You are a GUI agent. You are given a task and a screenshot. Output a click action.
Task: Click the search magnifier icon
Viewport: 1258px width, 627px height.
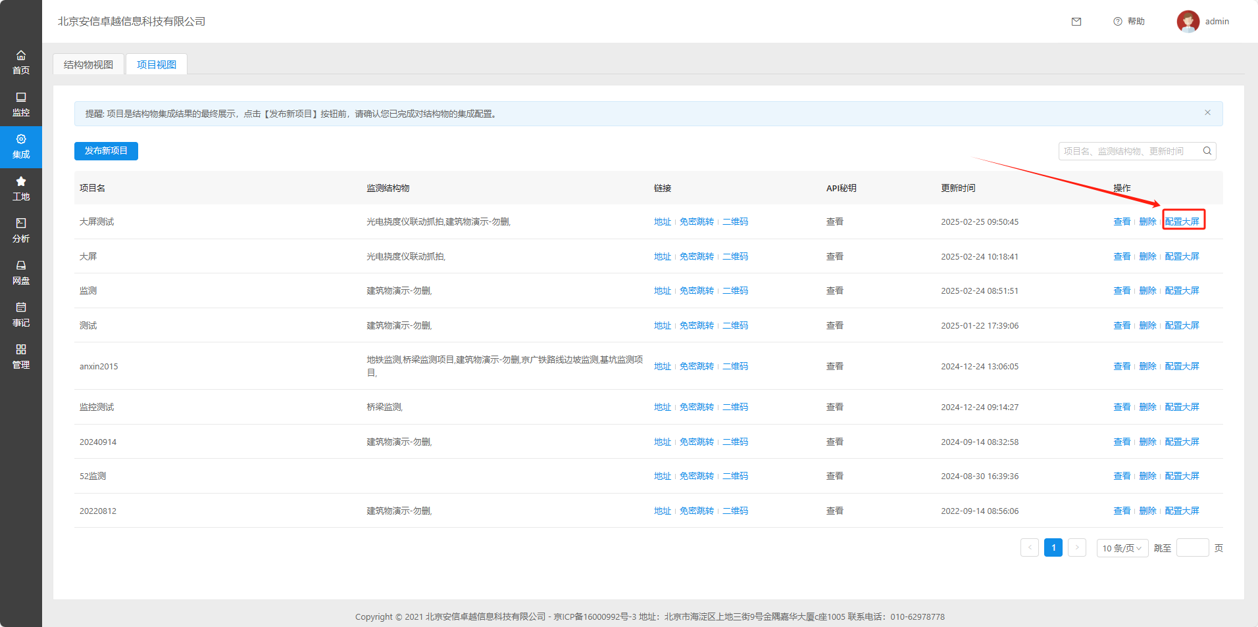[x=1207, y=151]
